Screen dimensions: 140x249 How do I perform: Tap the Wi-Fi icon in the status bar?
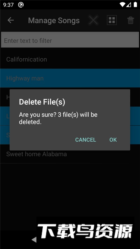[122, 5]
